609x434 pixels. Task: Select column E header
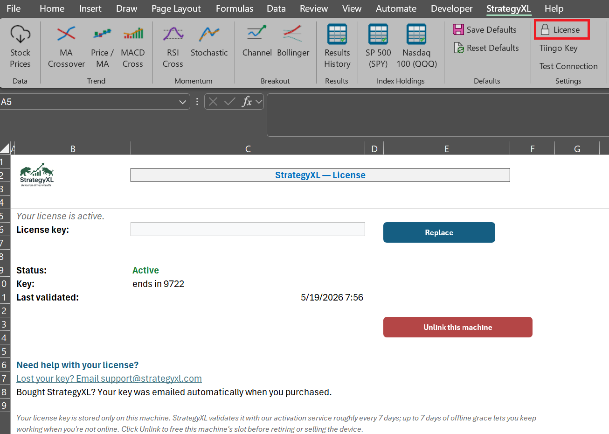(x=447, y=149)
